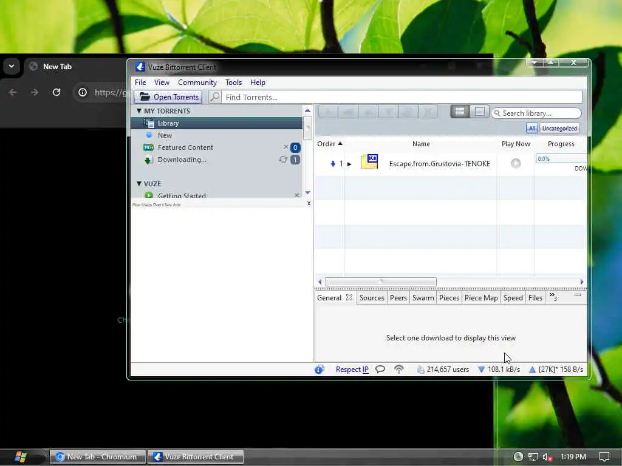Click the magnifier icon beside Find Torrents
Image resolution: width=622 pixels, height=466 pixels.
click(x=214, y=96)
